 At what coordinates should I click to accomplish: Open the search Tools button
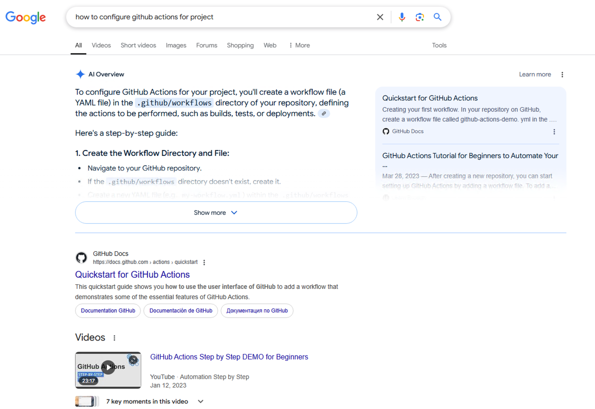(439, 45)
